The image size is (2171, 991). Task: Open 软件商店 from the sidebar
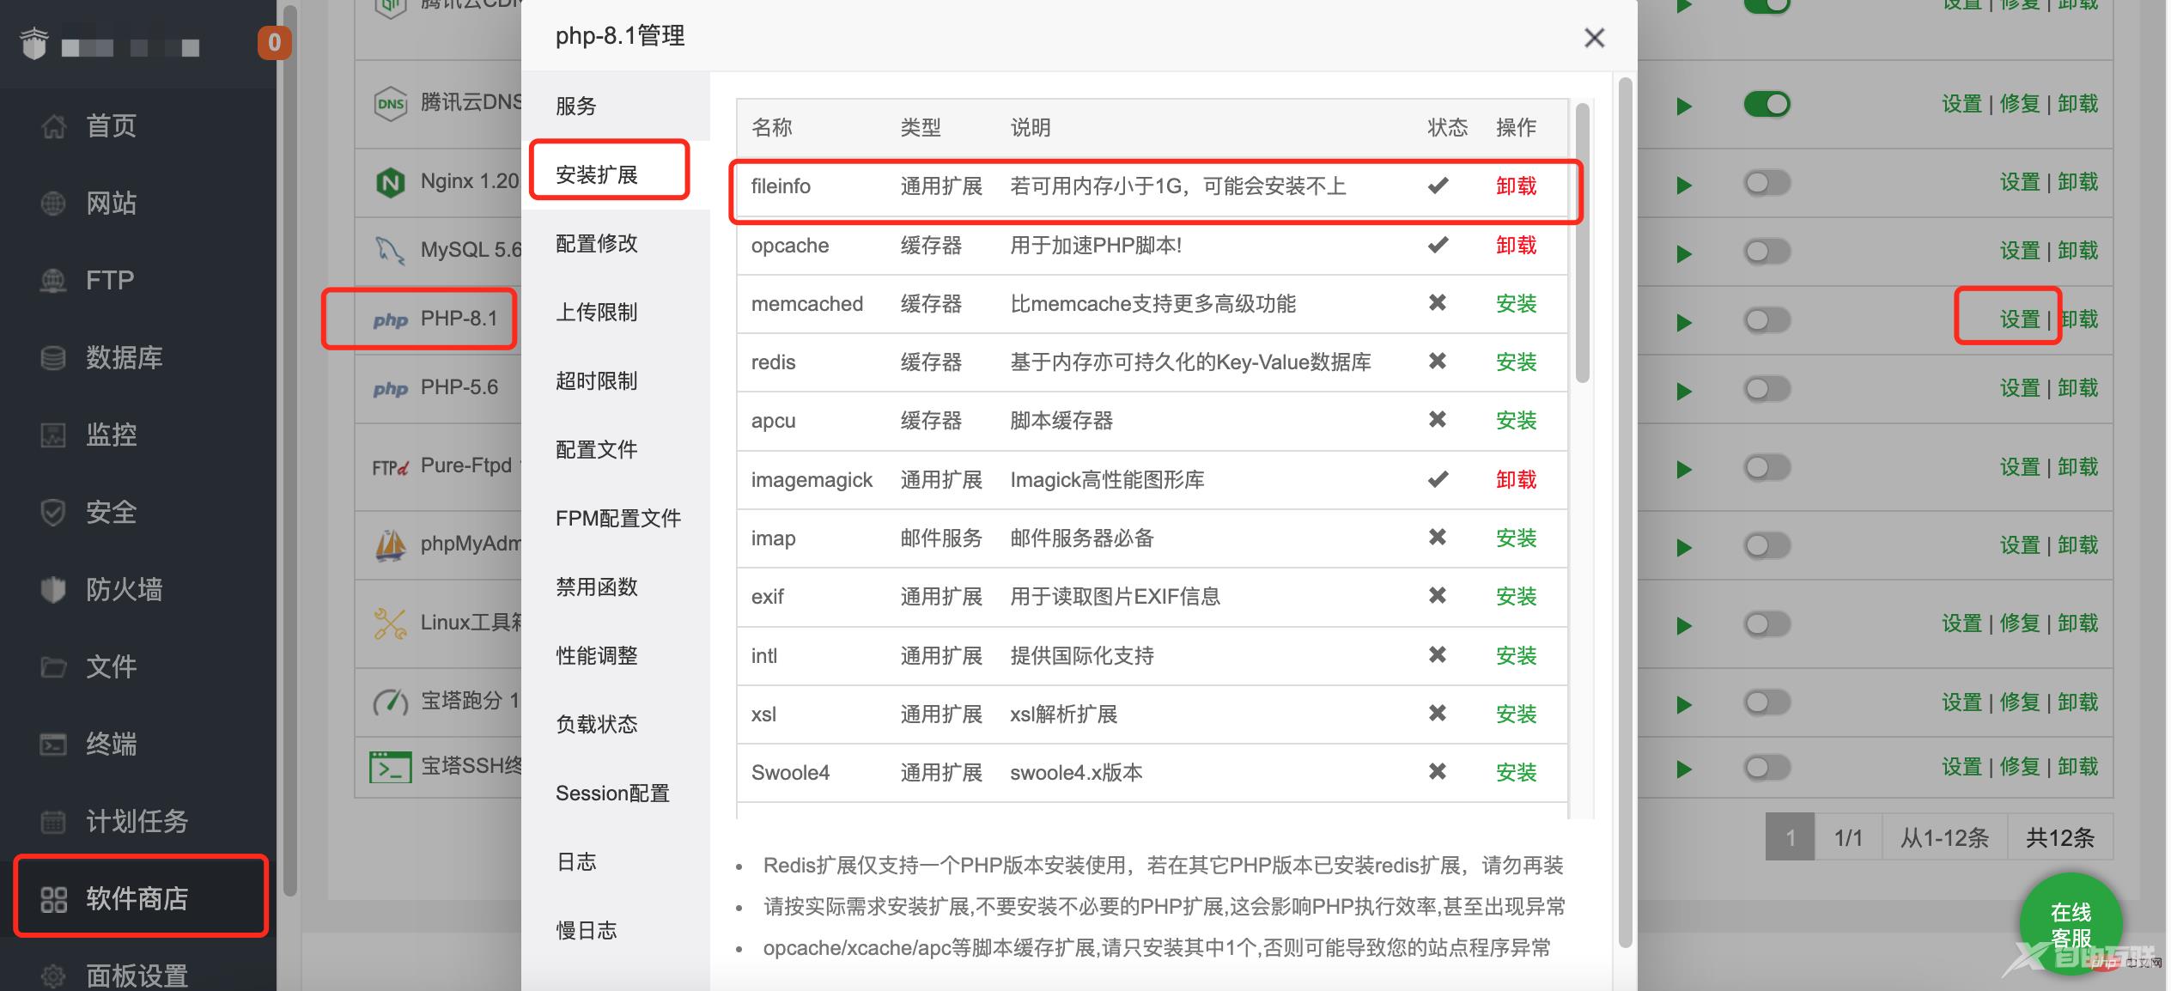tap(137, 898)
